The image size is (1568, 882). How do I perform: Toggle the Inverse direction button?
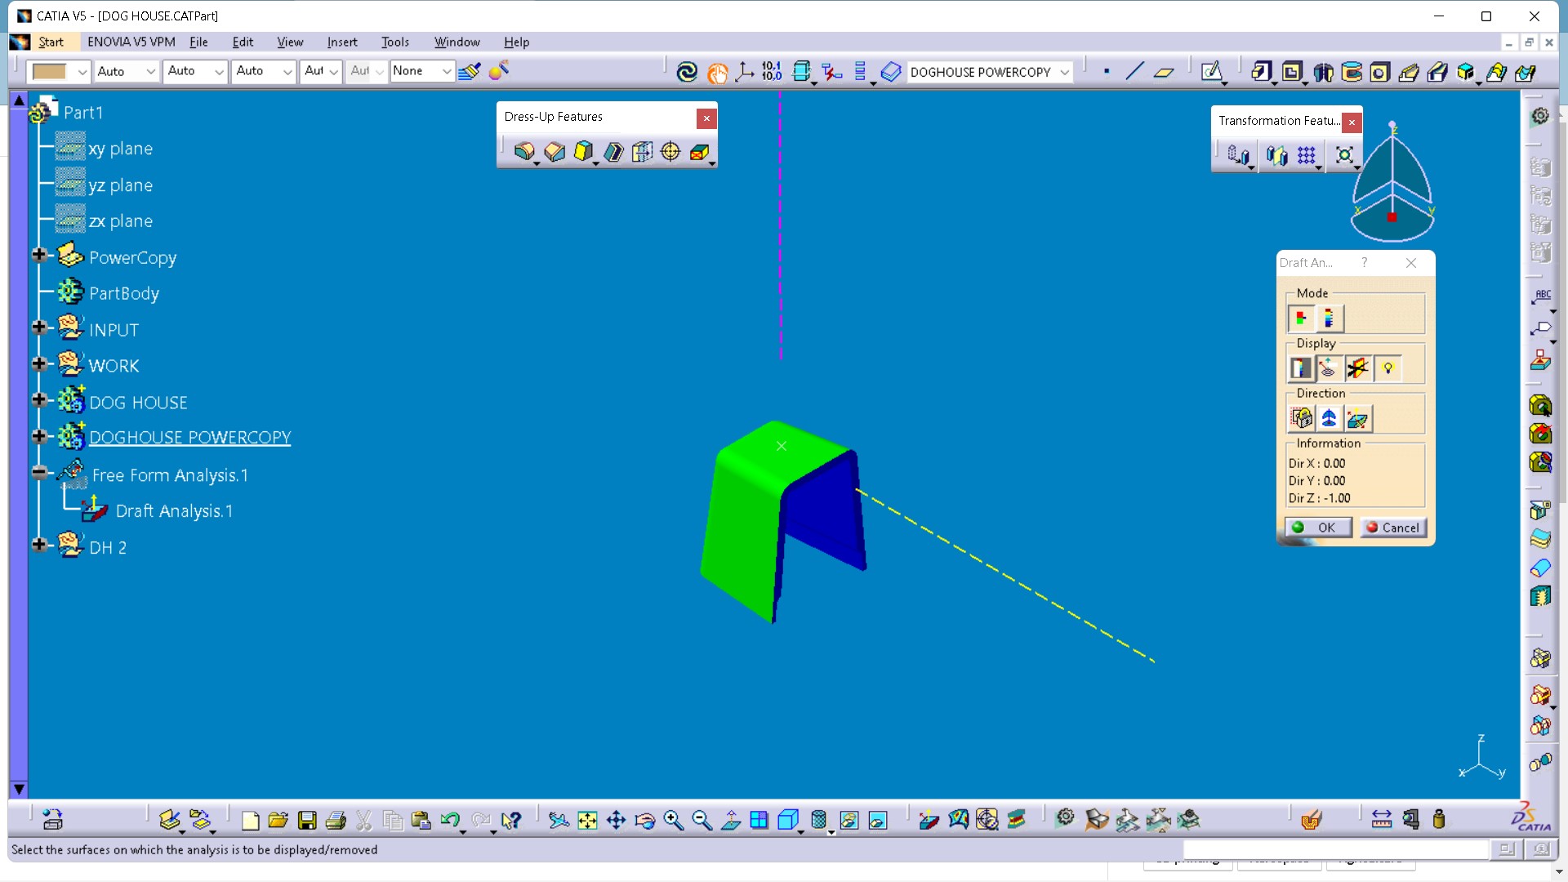1357,418
